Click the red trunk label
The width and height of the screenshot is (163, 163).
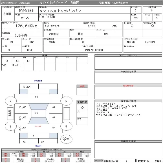point(38,126)
